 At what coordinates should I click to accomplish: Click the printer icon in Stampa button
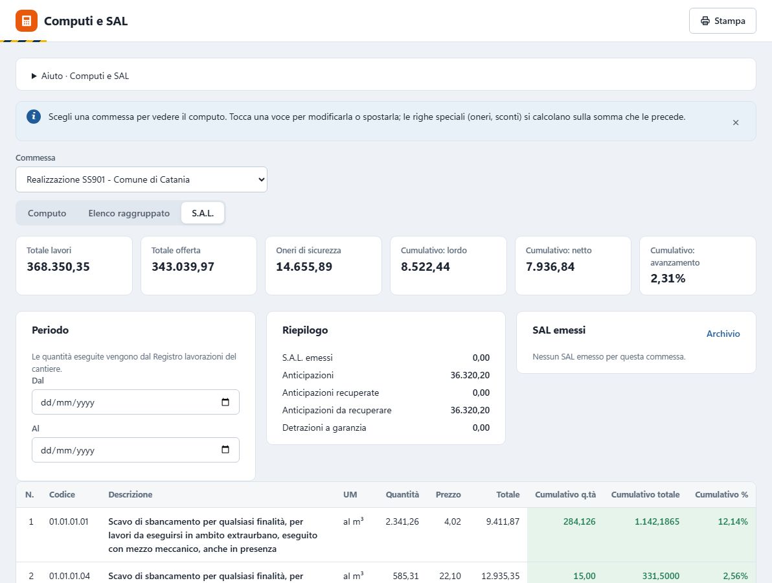coord(705,21)
